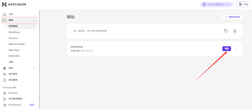This screenshot has width=252, height=109.
Task: Click the 问问 button
Action: (x=243, y=4)
